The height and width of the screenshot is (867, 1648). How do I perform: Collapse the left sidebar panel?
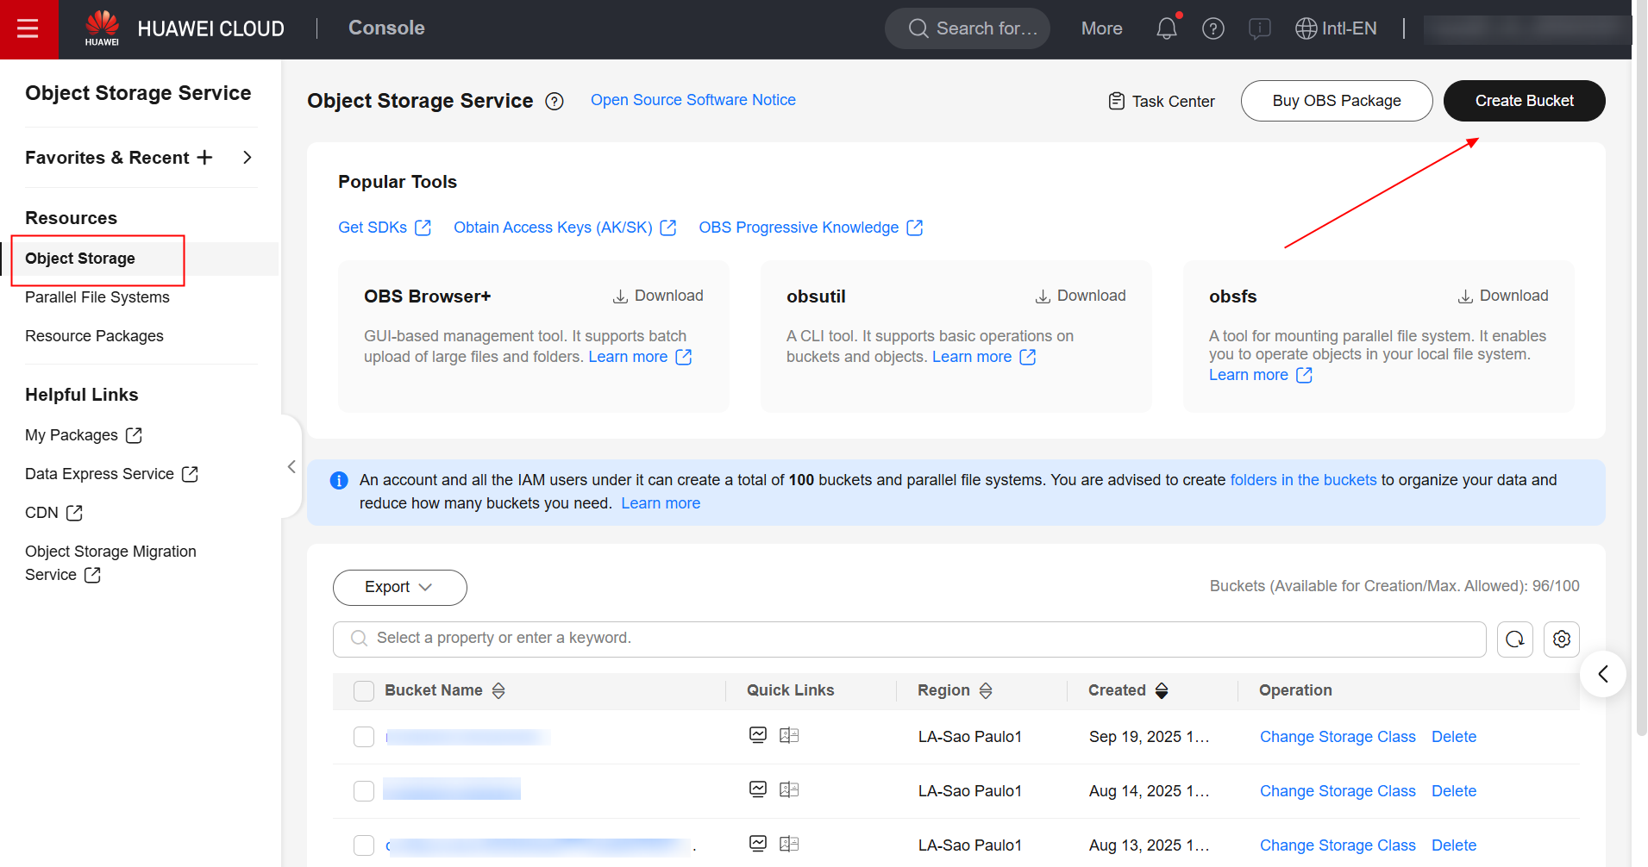[291, 466]
